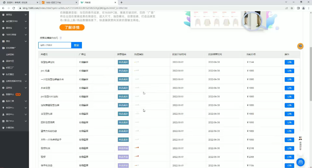Expand the 1688分销客 sidebar section

(x=26, y=34)
